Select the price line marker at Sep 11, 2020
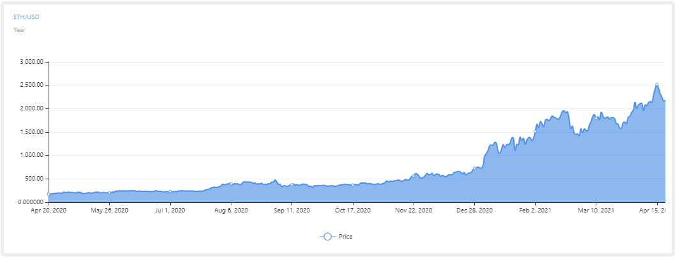 pos(292,185)
